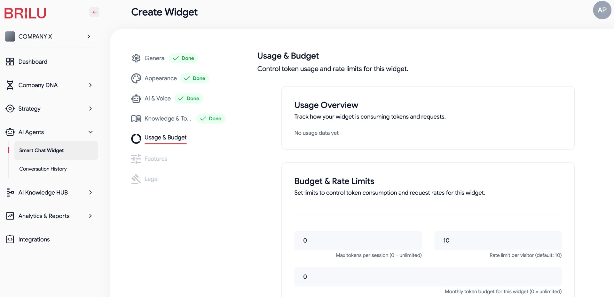Focus the Rate limit per visitor field
Screen dimensions: 614x297
coord(498,241)
